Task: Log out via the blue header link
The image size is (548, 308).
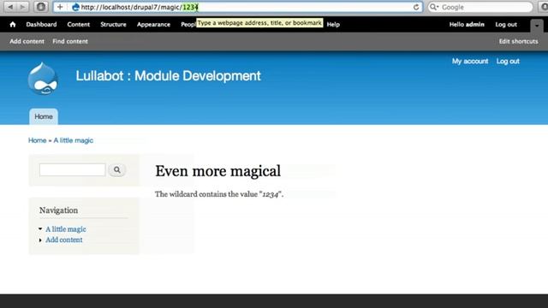Action: (x=508, y=61)
